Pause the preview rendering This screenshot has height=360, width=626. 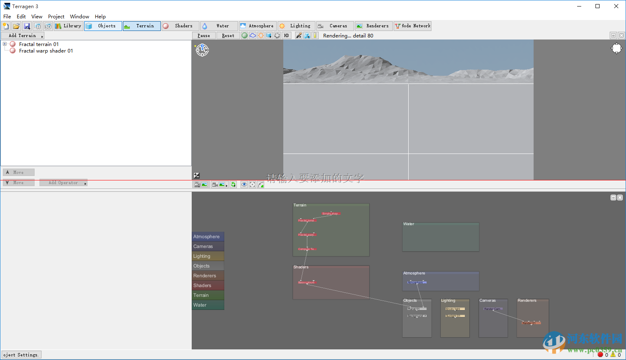tap(204, 36)
